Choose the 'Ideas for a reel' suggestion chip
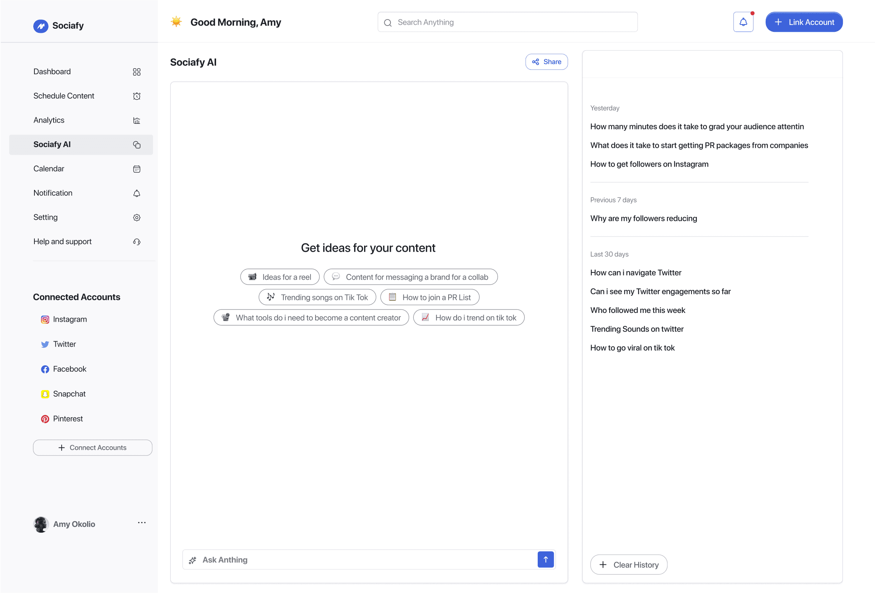The width and height of the screenshot is (875, 593). coord(280,277)
